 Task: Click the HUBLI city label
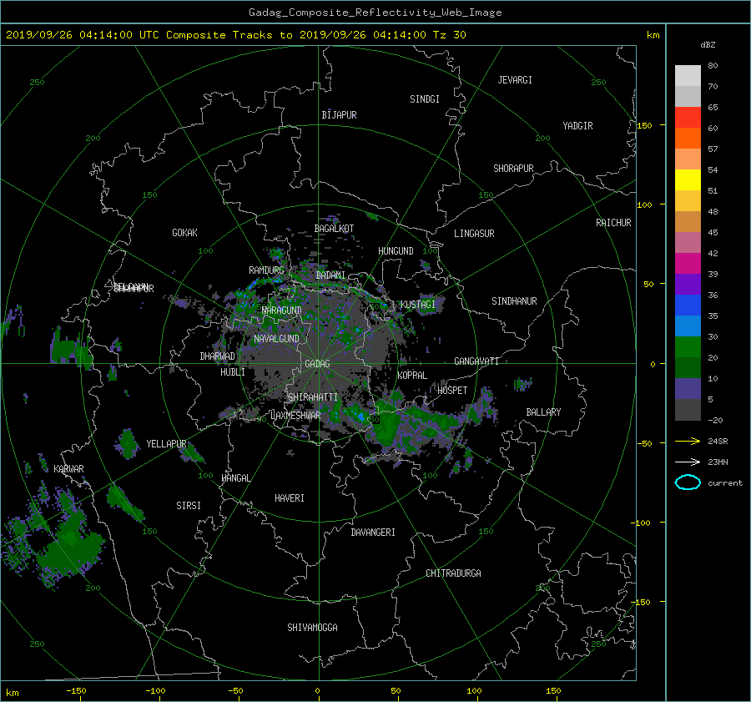233,372
